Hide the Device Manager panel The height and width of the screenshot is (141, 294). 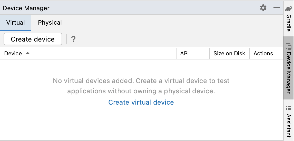tap(277, 8)
